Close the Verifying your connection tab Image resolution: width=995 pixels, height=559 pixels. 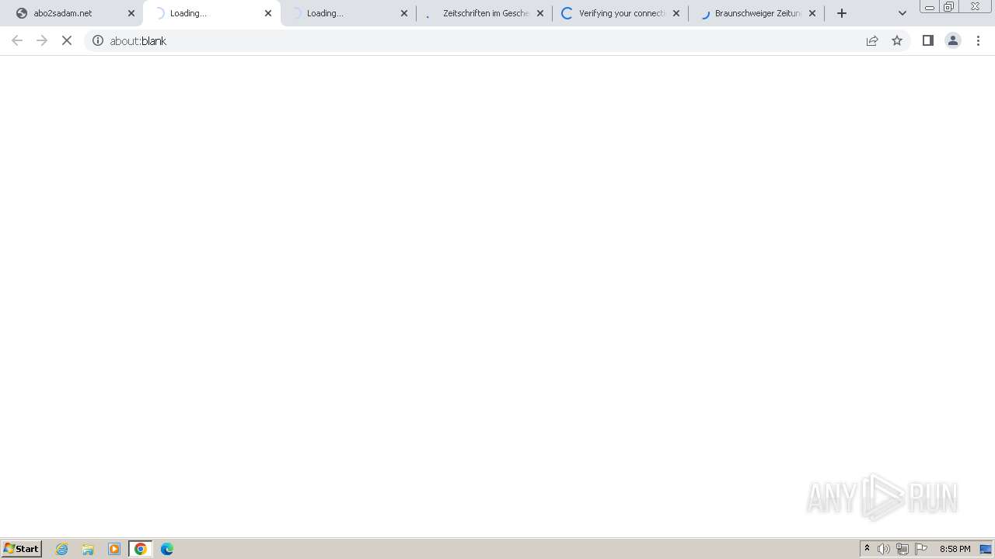pyautogui.click(x=676, y=13)
